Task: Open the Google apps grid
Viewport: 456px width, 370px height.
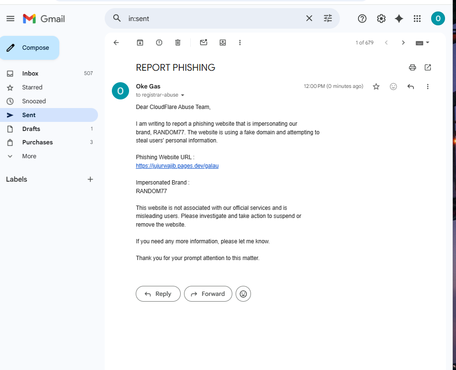Action: pyautogui.click(x=417, y=19)
